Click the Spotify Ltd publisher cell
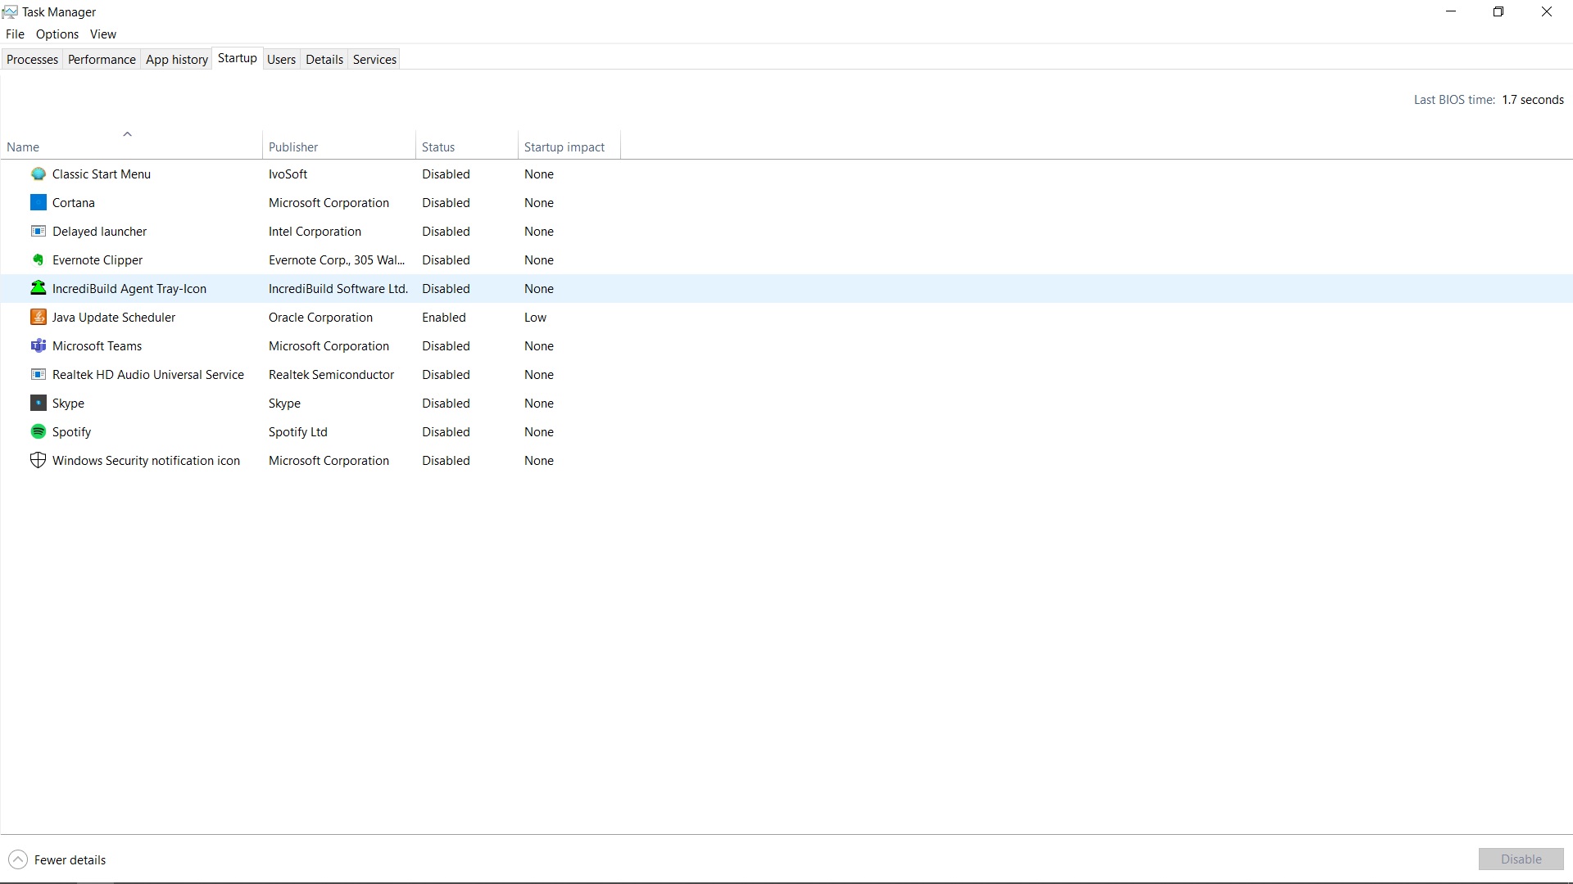Viewport: 1573px width, 884px height. (298, 431)
